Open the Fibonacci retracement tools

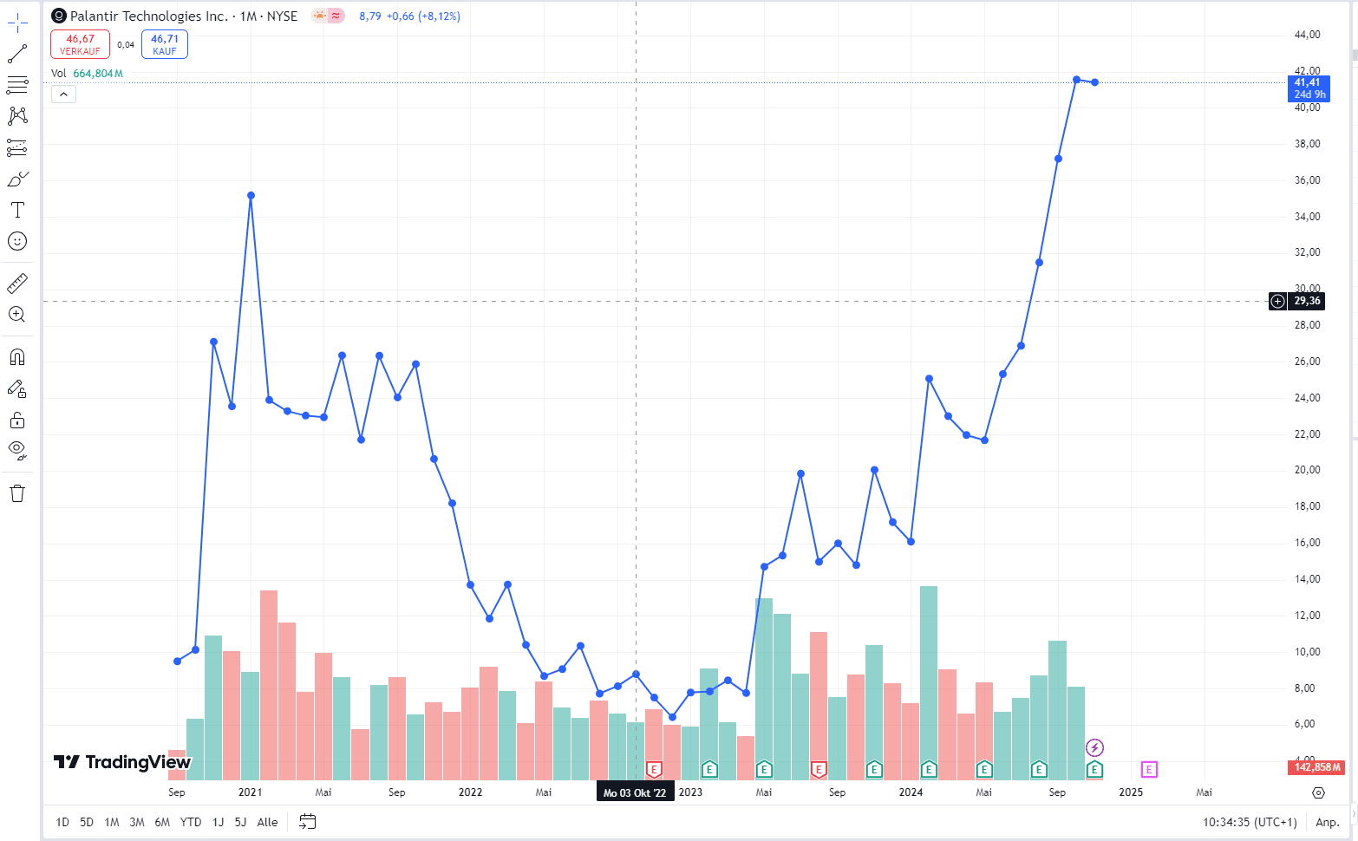tap(17, 85)
